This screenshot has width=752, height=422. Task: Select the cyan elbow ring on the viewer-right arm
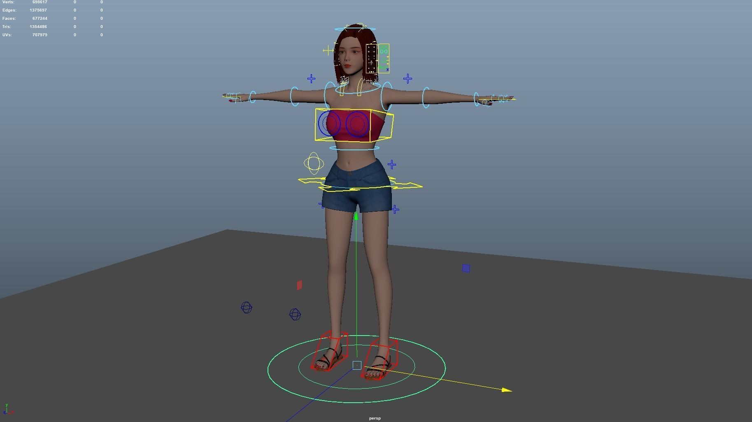pyautogui.click(x=426, y=98)
